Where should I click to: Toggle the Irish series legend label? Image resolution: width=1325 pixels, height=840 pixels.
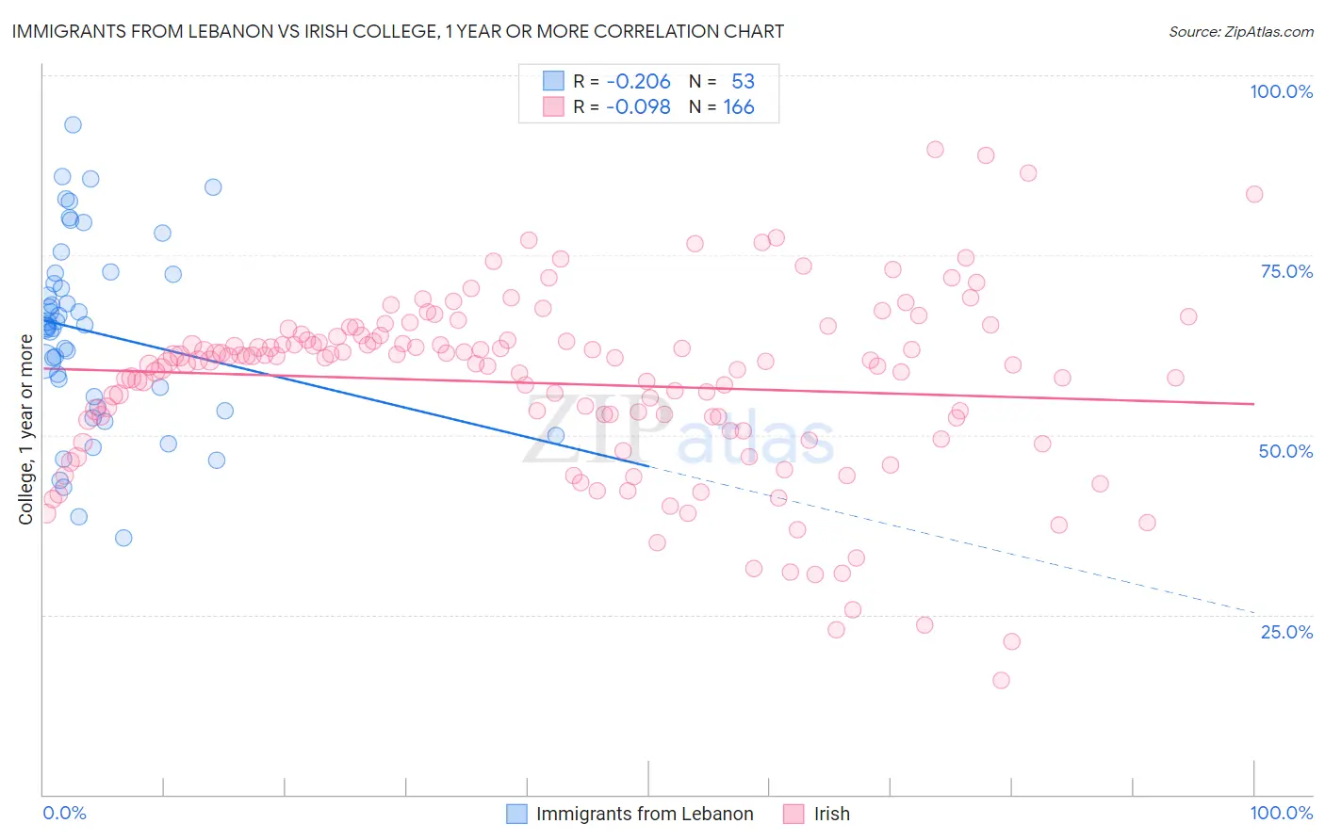832,814
